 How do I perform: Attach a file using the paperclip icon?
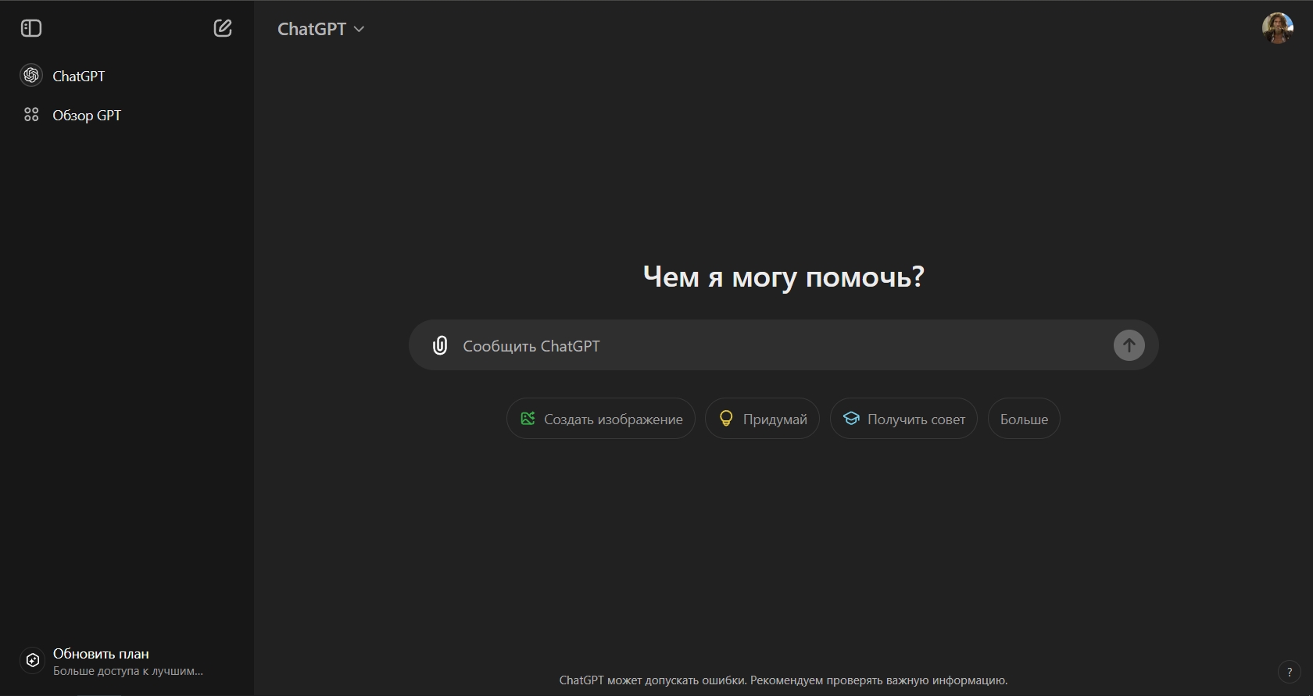[x=440, y=345]
